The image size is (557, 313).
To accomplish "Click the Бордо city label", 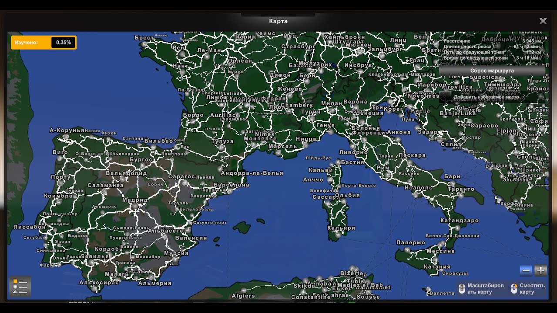I will [193, 115].
